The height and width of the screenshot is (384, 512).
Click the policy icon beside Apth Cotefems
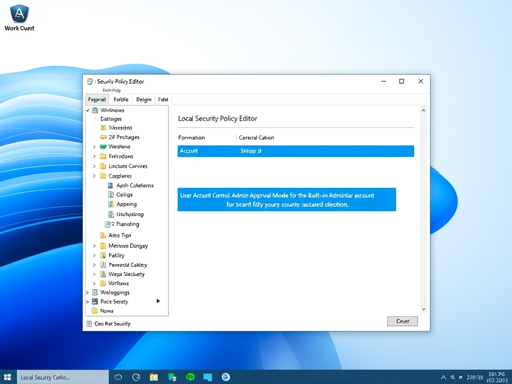(x=110, y=185)
